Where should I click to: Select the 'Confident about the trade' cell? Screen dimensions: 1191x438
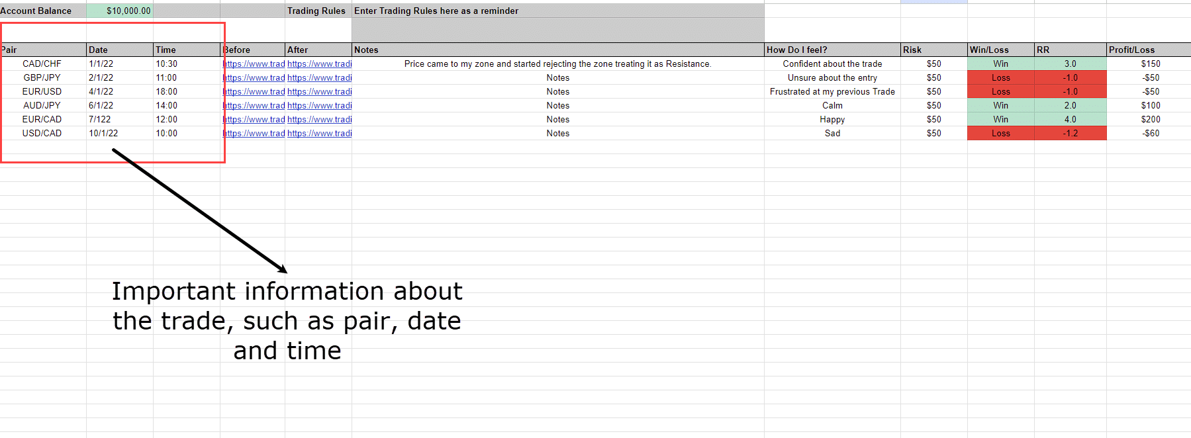pos(832,64)
